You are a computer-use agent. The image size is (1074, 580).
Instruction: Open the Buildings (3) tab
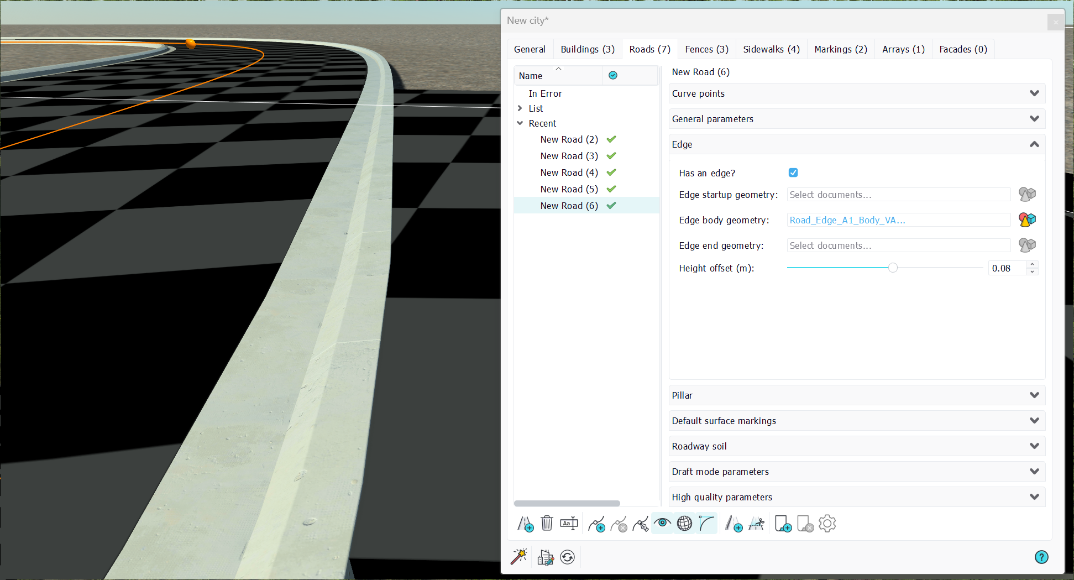pyautogui.click(x=588, y=49)
